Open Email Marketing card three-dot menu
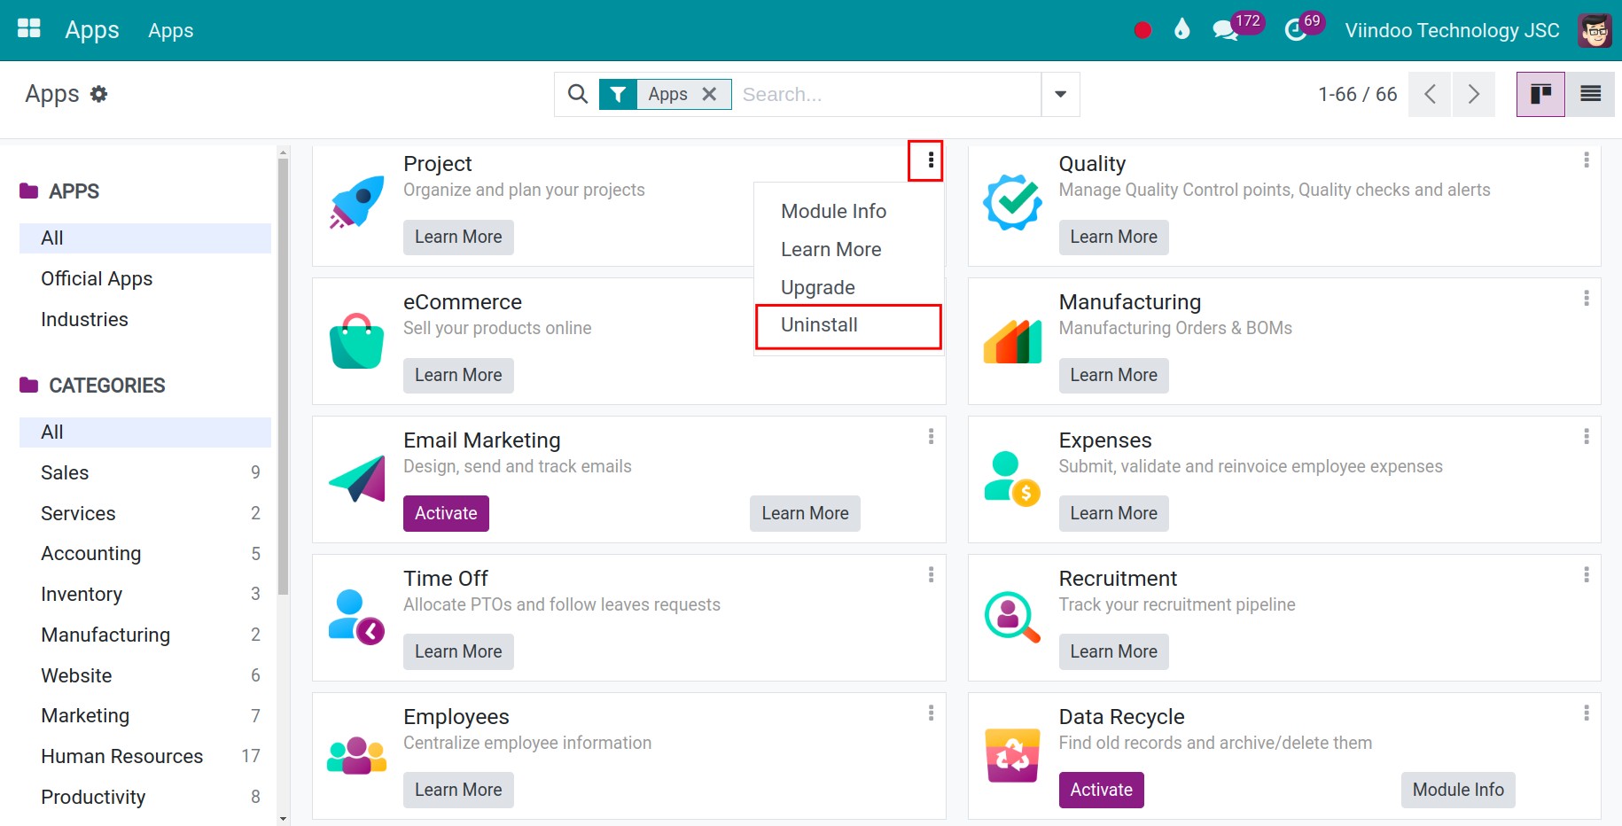Viewport: 1622px width, 826px height. [931, 437]
